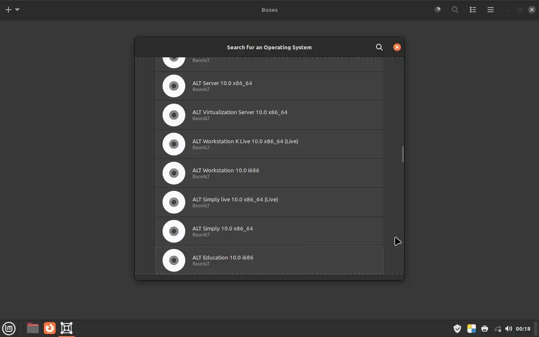This screenshot has width=539, height=337.
Task: Click disc icon of ALT Simply 10.0 x86_64
Action: pyautogui.click(x=174, y=231)
